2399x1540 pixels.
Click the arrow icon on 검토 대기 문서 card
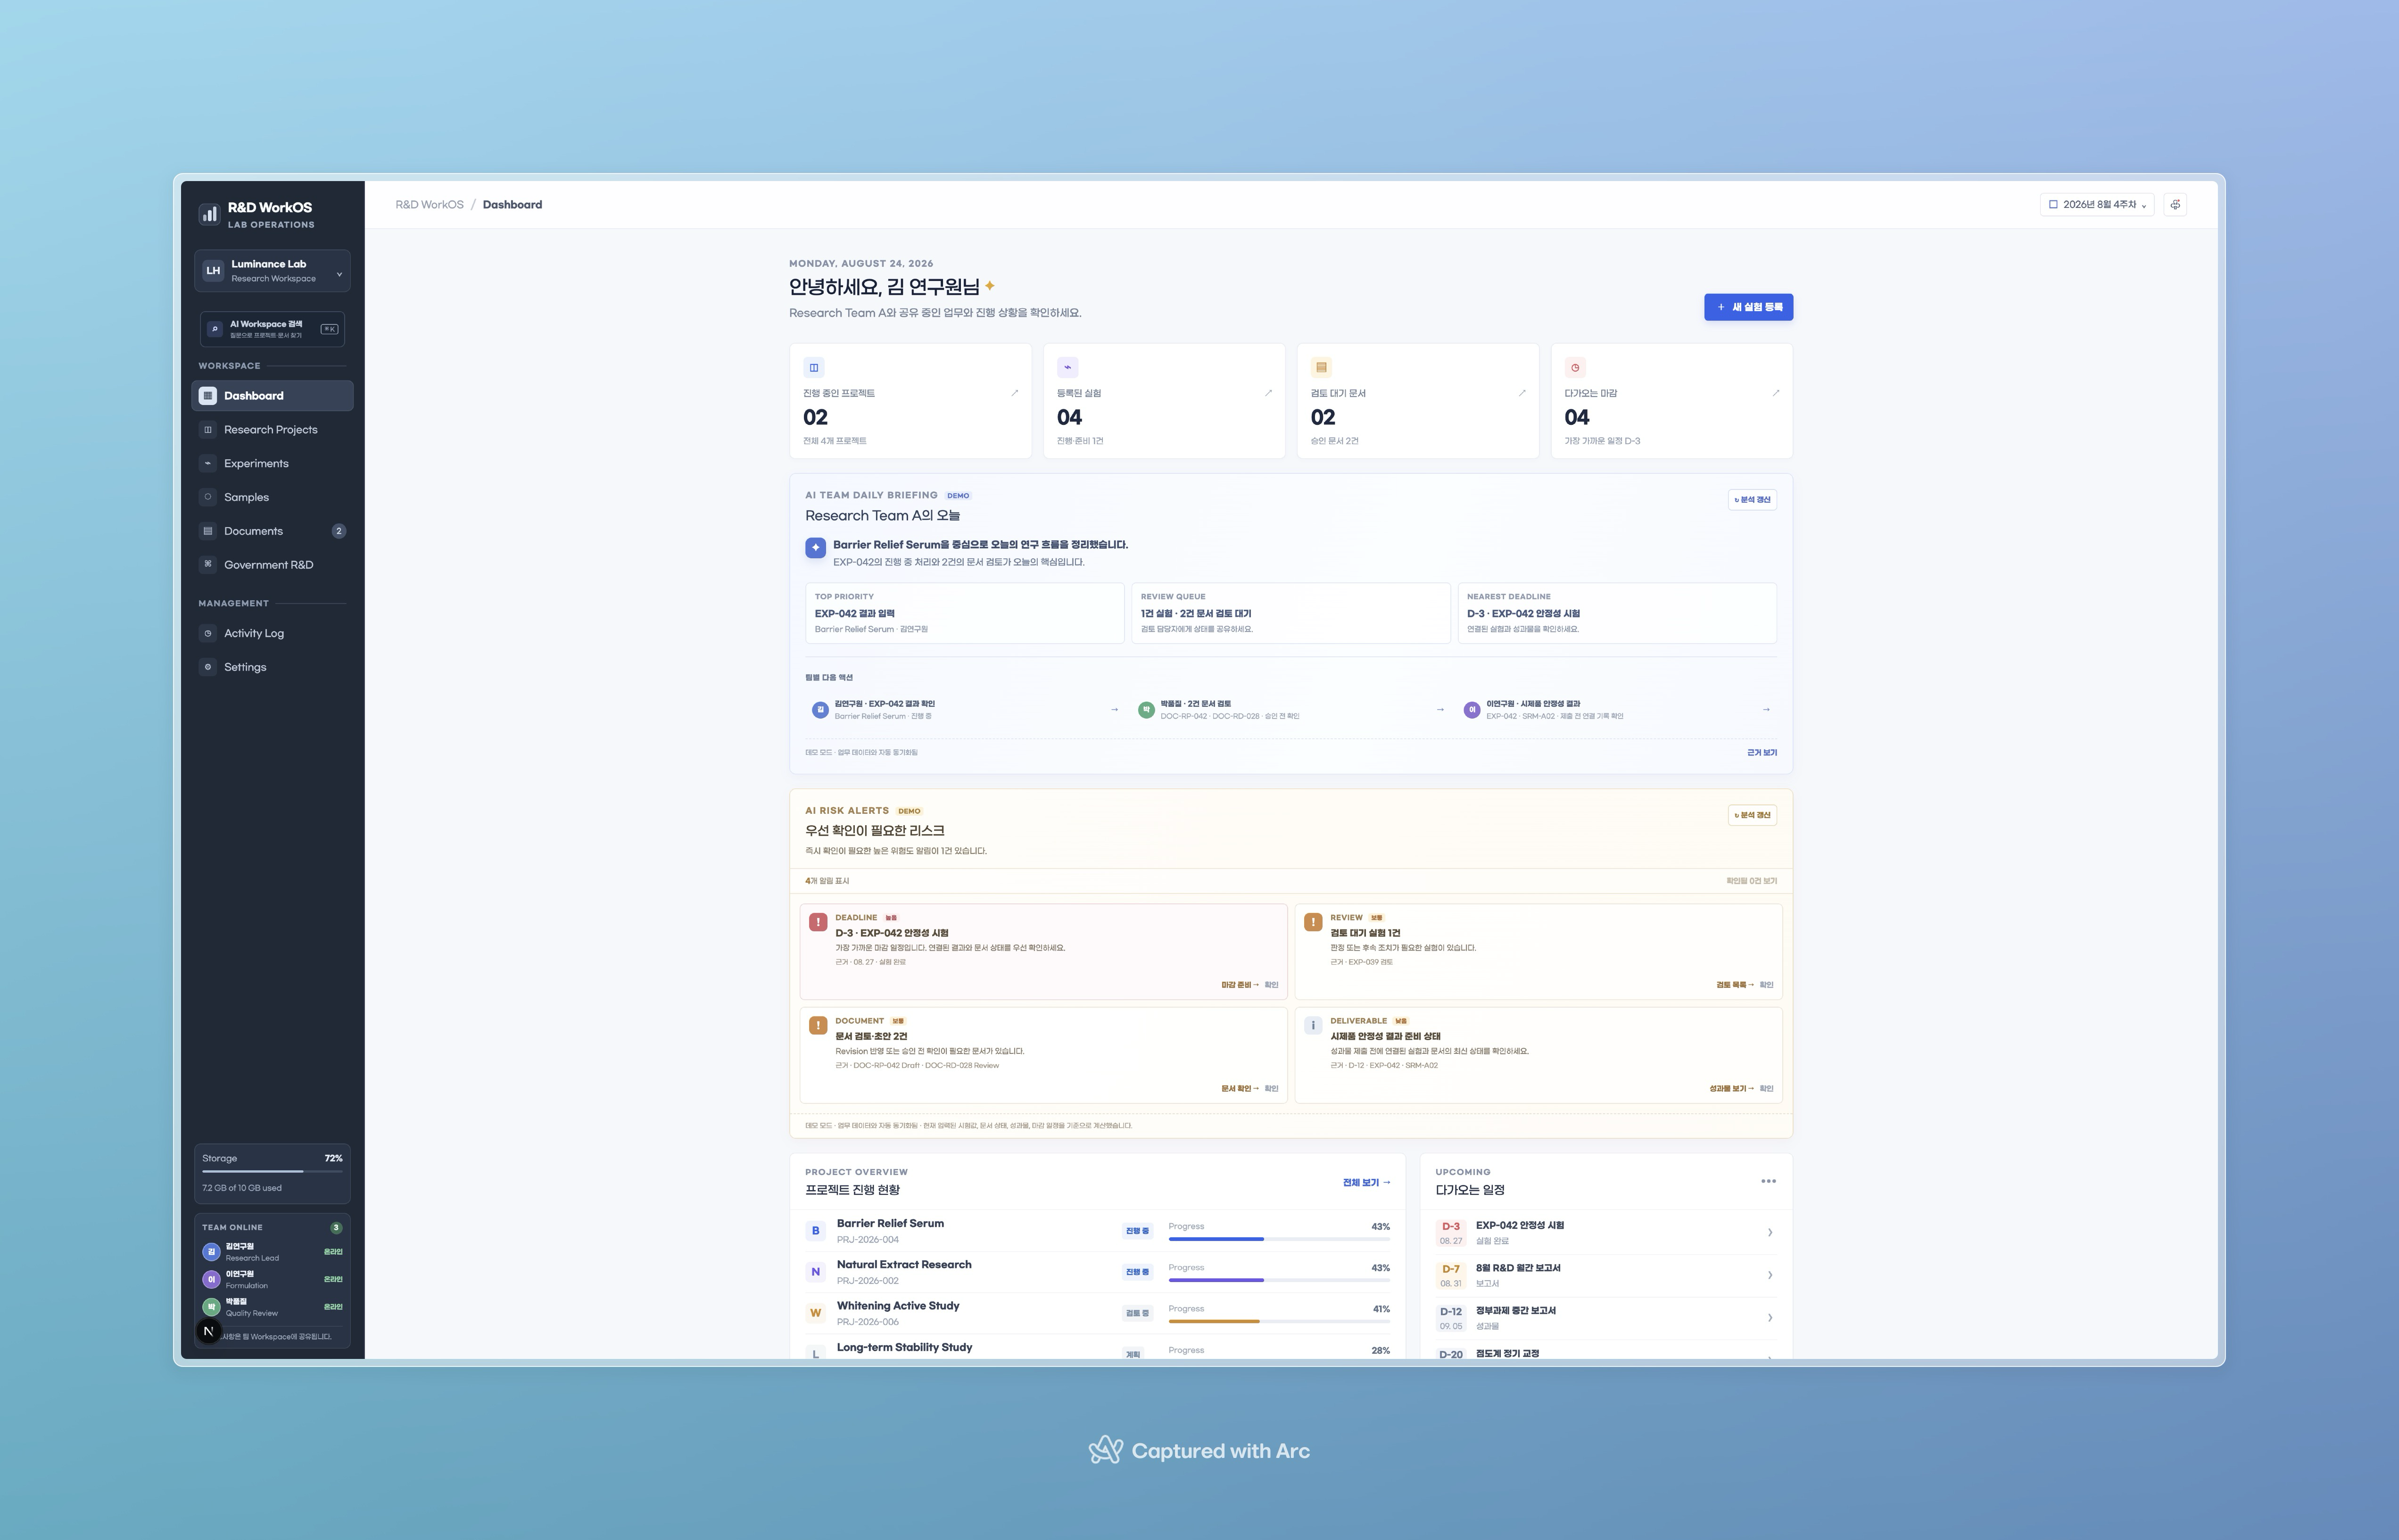pyautogui.click(x=1522, y=393)
